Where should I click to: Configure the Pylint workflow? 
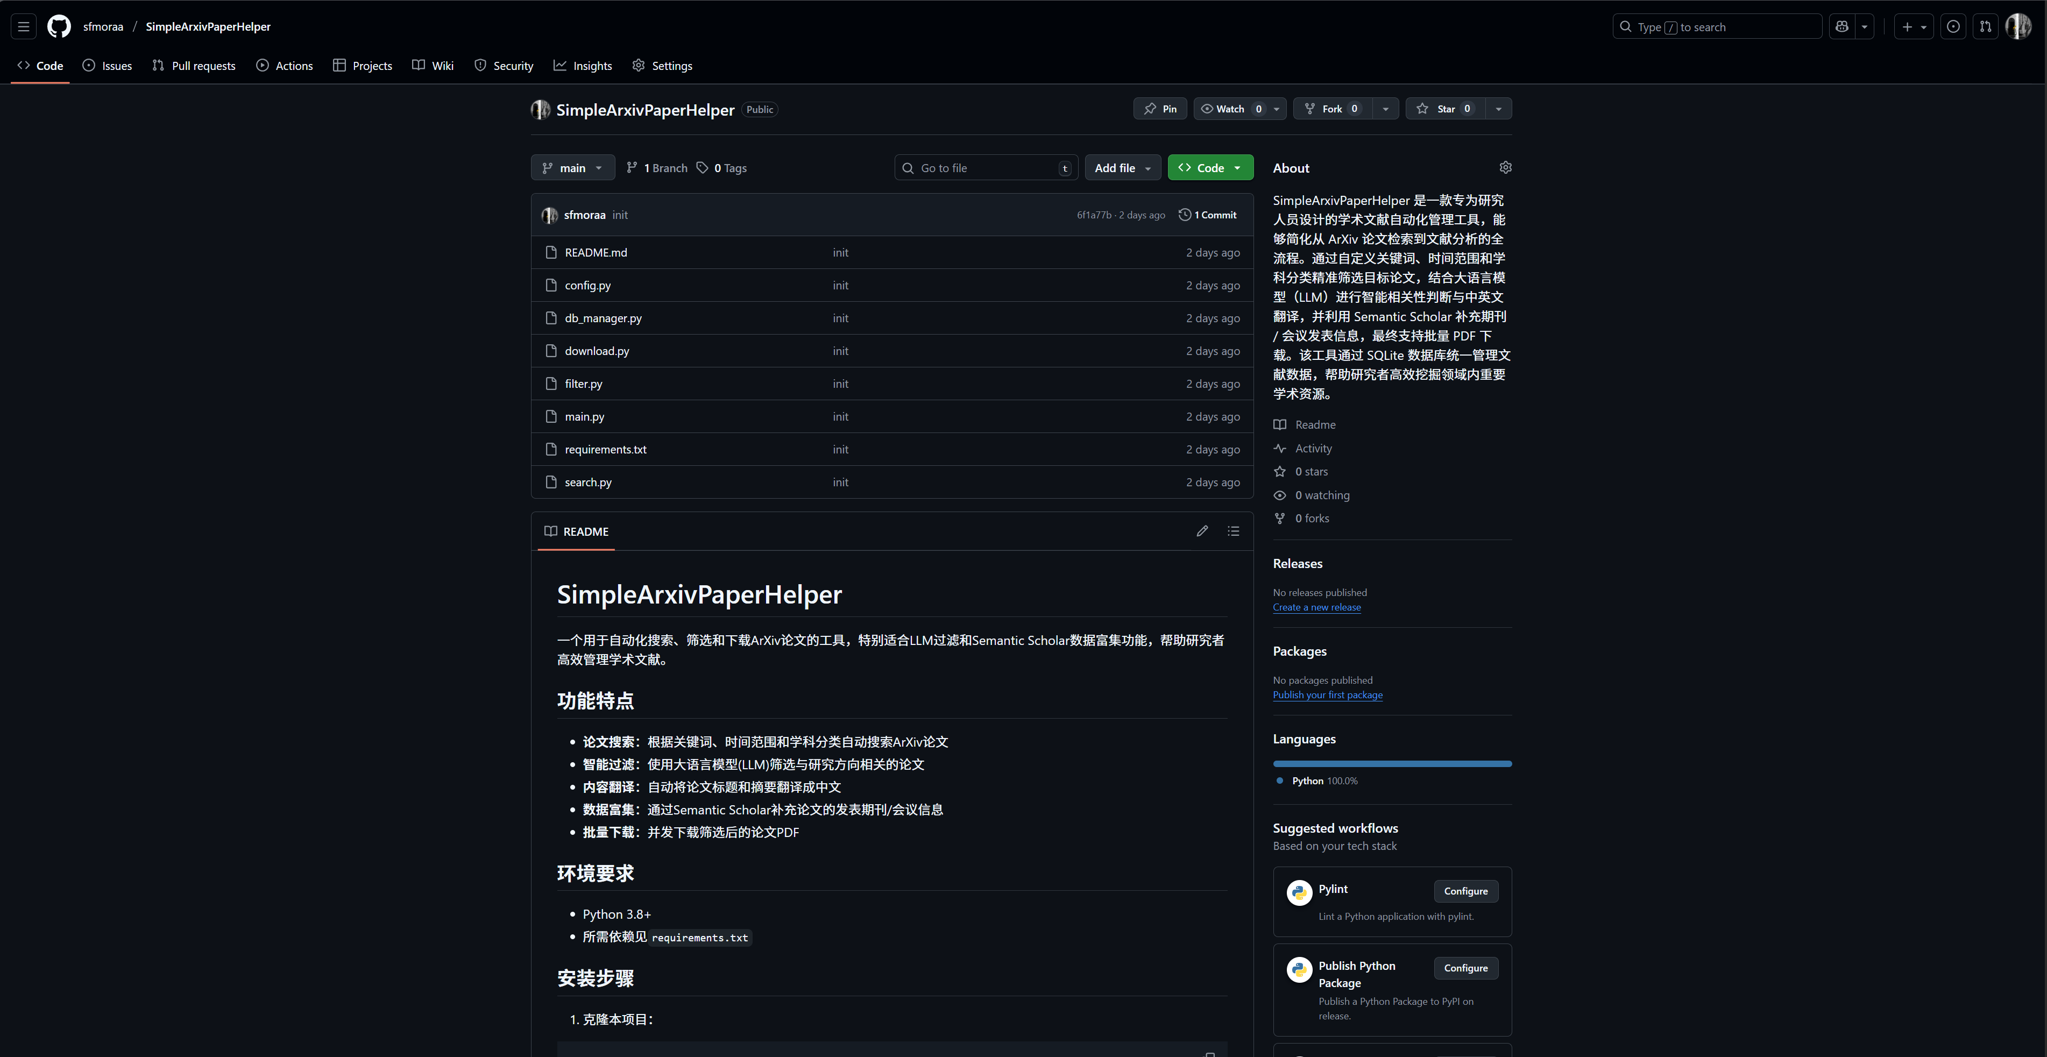1465,891
